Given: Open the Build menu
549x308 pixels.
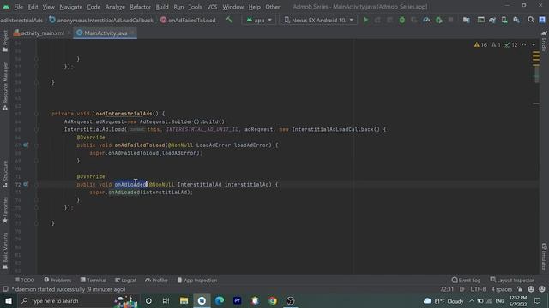Looking at the screenshot, I should 162,7.
